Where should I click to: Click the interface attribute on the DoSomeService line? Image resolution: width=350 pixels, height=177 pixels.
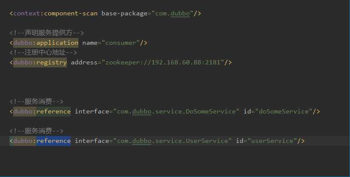click(92, 111)
